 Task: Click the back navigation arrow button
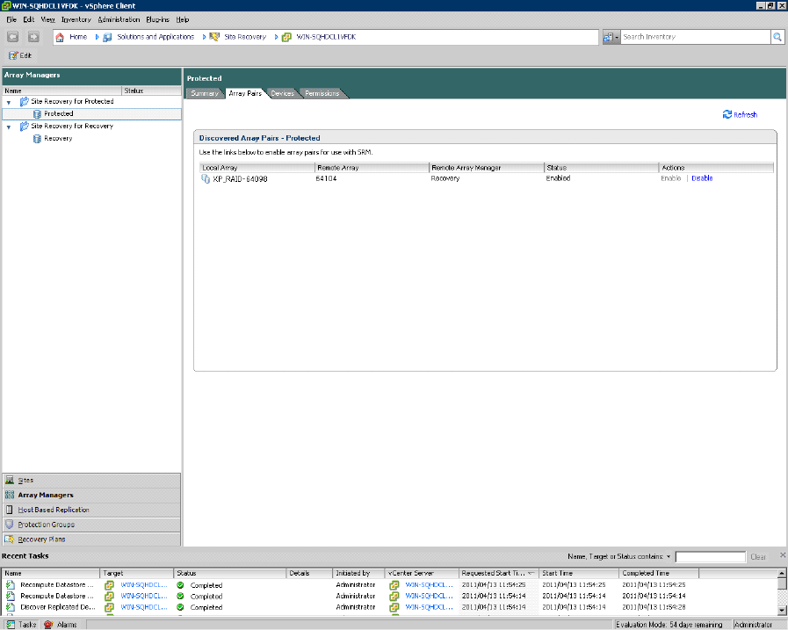pos(13,37)
